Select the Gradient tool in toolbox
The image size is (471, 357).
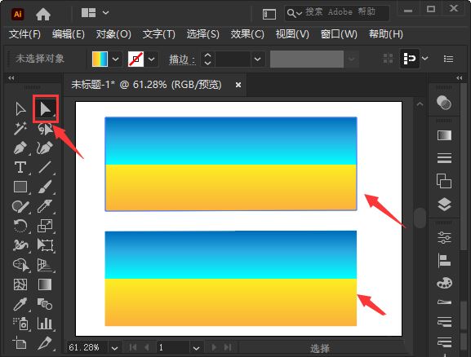45,284
